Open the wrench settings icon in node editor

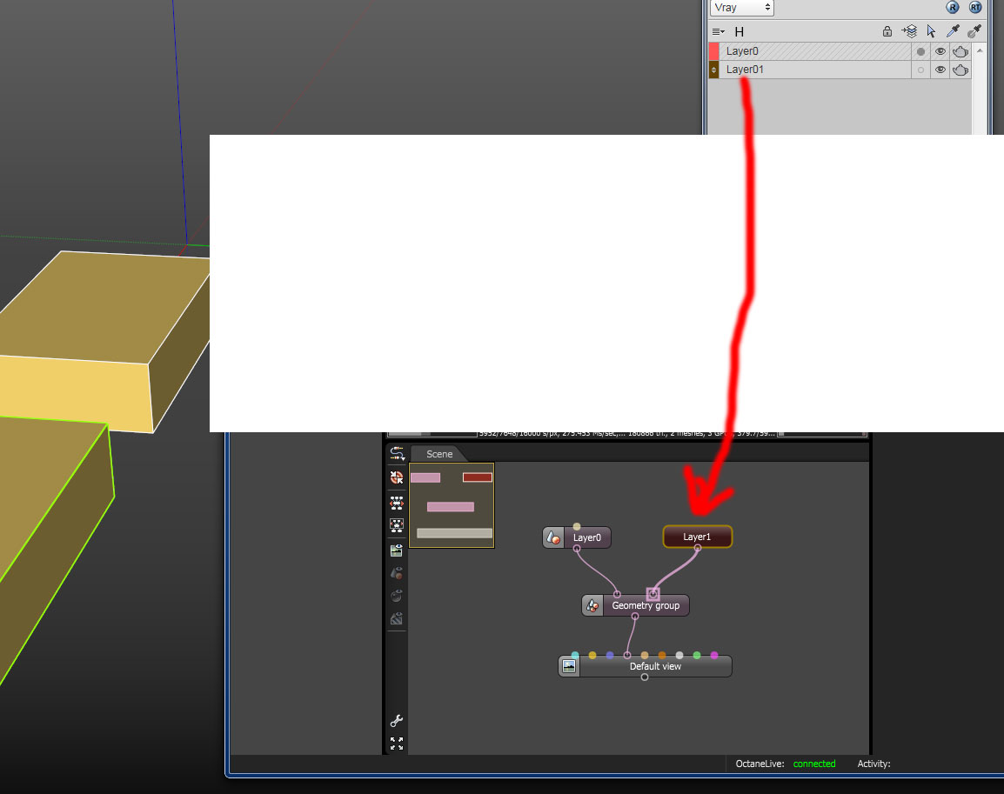pos(397,721)
